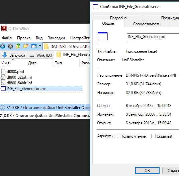Click the INF_File_Generator.exe file icon in list
The height and width of the screenshot is (176, 179).
coord(3,89)
